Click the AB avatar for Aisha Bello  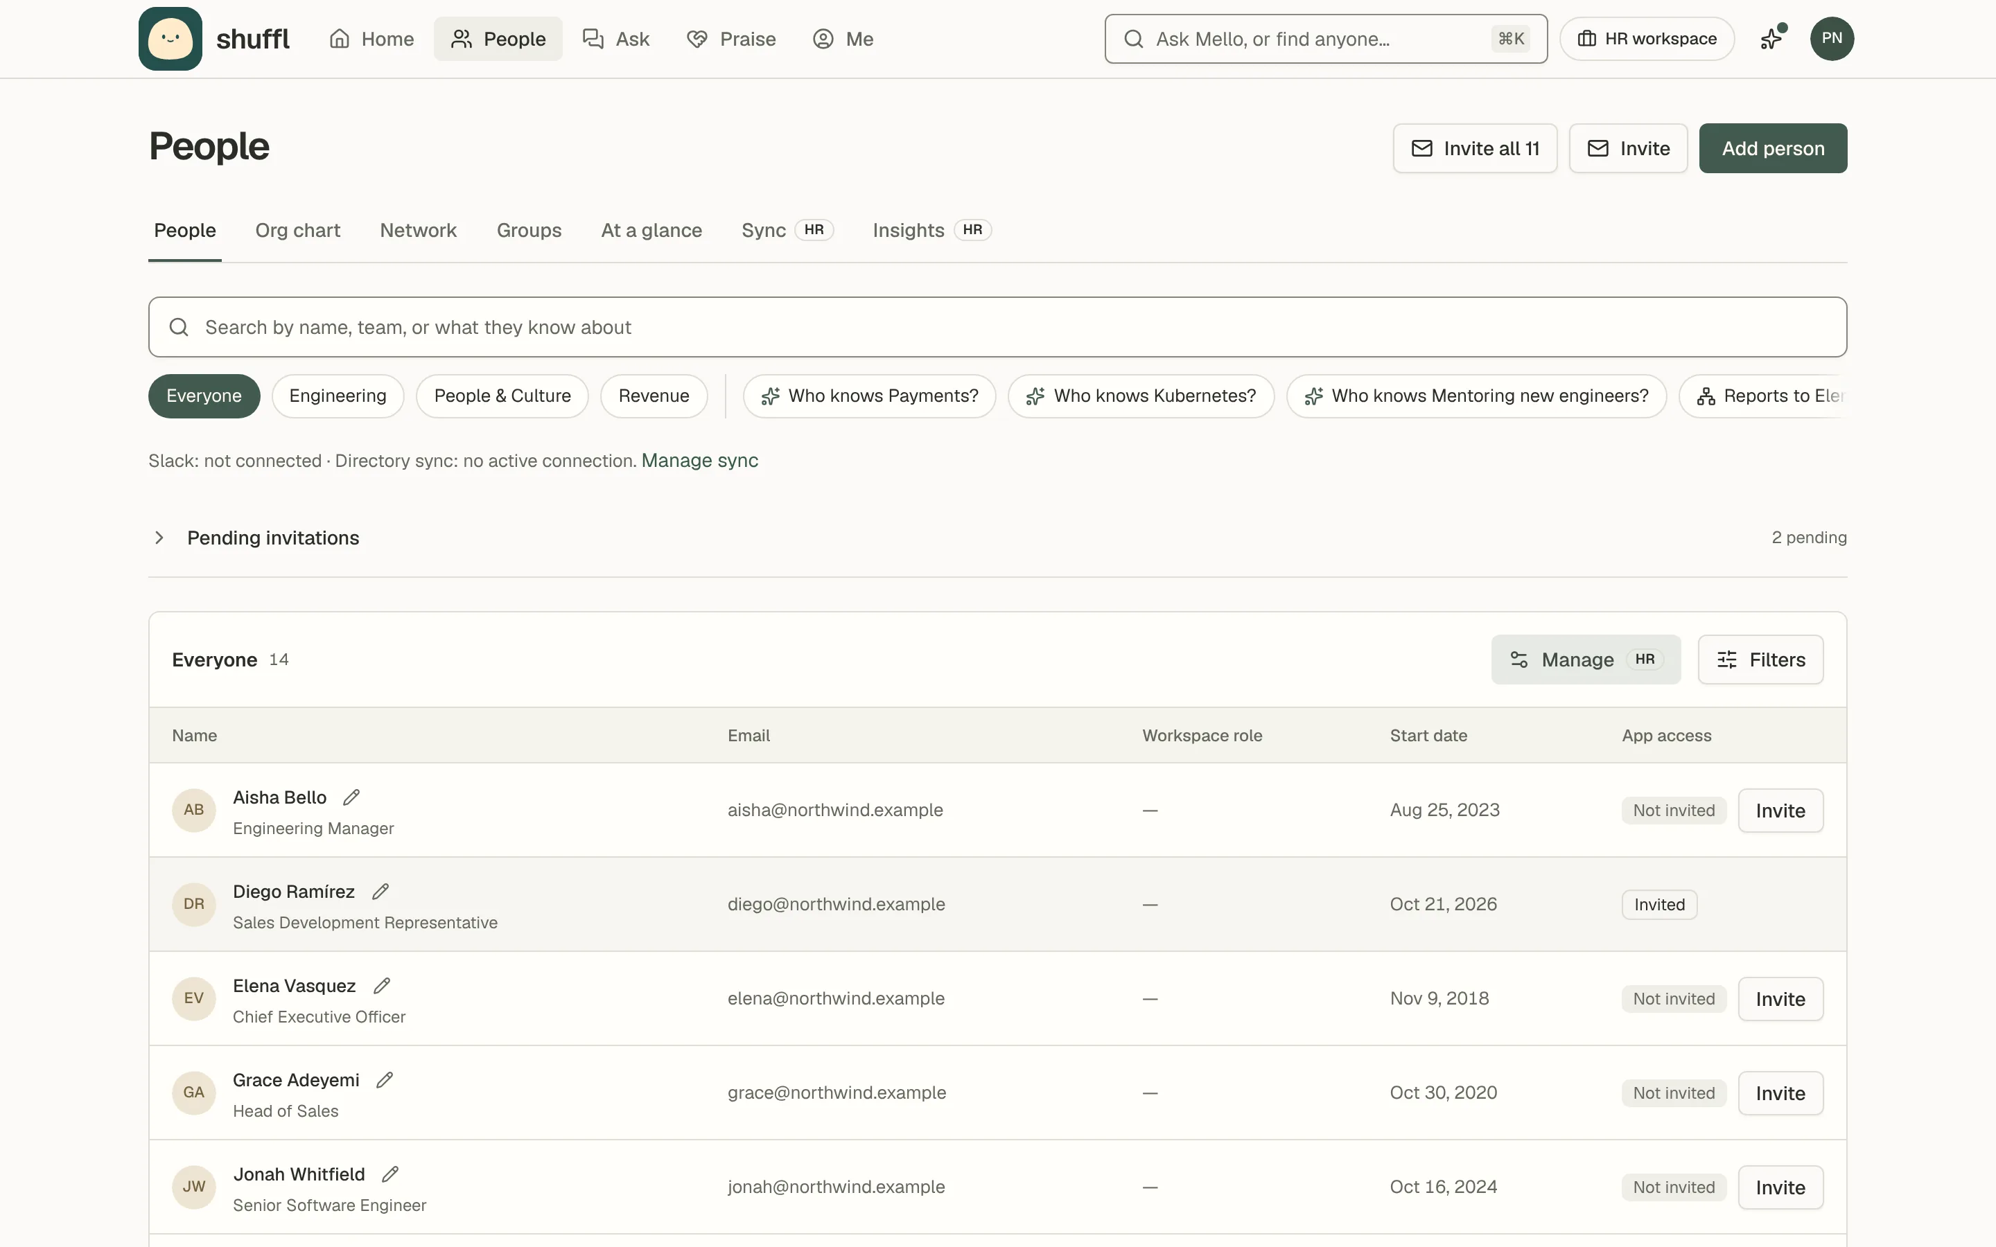coord(194,810)
